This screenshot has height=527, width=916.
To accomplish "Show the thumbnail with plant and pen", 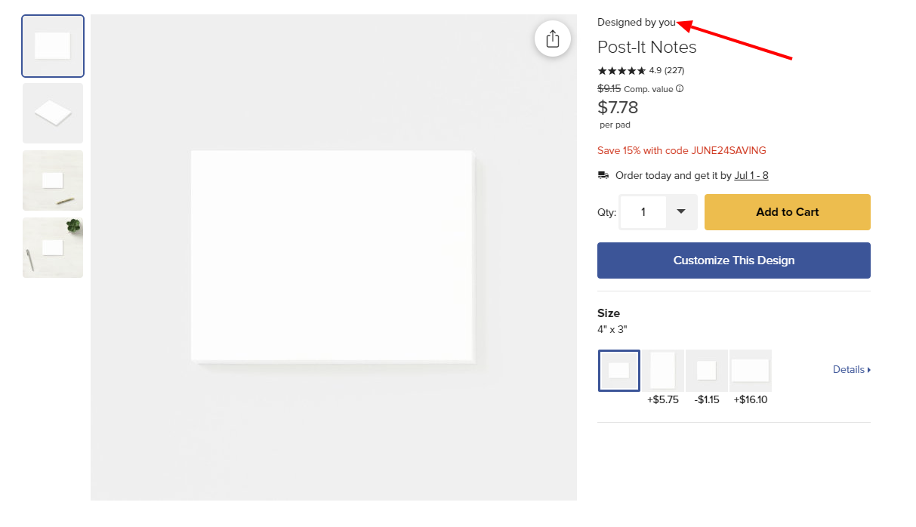I will click(53, 248).
